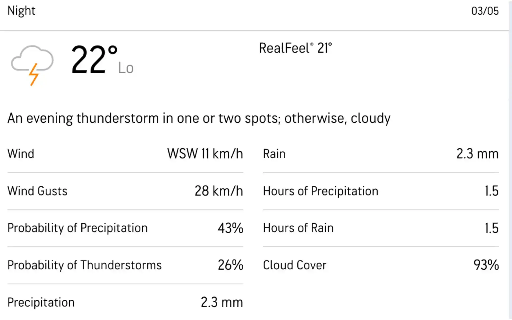
Task: Select the Night forecast header
Action: tap(21, 11)
